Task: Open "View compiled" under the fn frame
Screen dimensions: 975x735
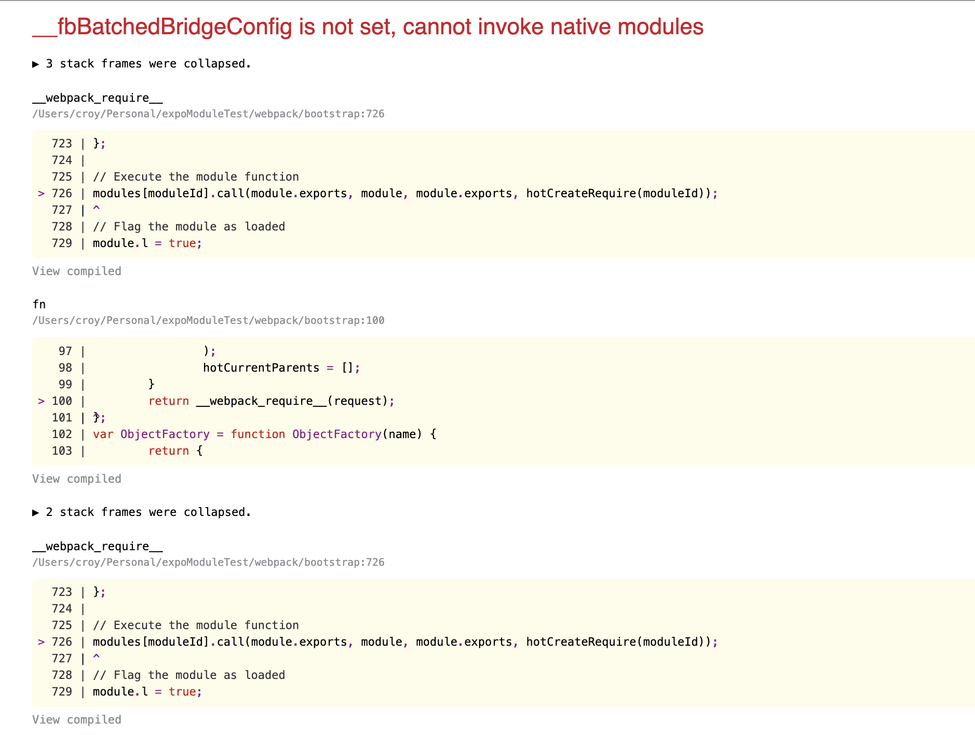Action: [x=76, y=478]
